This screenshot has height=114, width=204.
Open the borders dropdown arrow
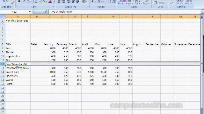(x=39, y=2)
